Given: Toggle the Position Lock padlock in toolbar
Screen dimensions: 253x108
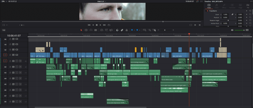Looking at the screenshot, I should click(127, 30).
